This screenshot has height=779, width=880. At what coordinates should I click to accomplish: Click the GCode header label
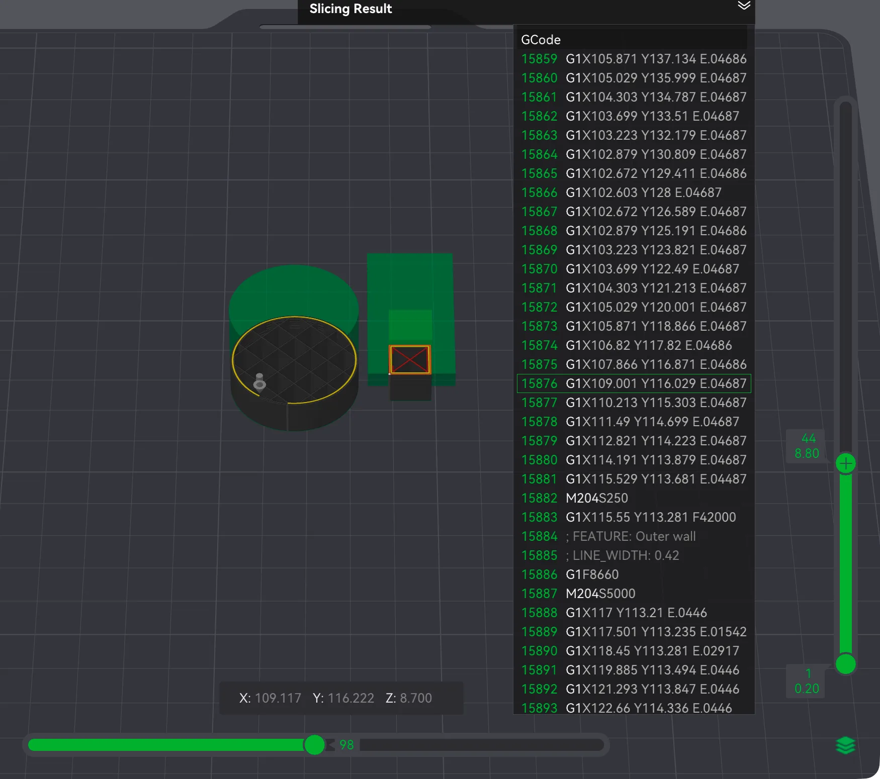(541, 40)
